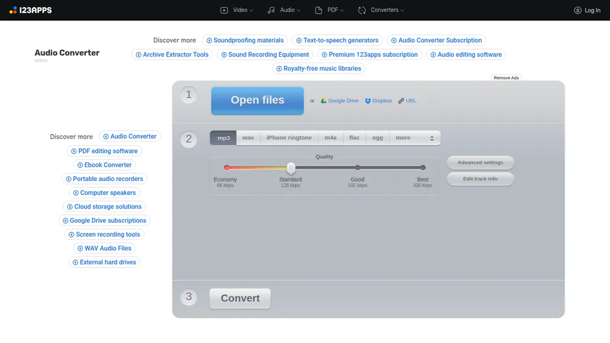Open sidebar Audio Converter link
Image resolution: width=610 pixels, height=343 pixels.
[129, 136]
